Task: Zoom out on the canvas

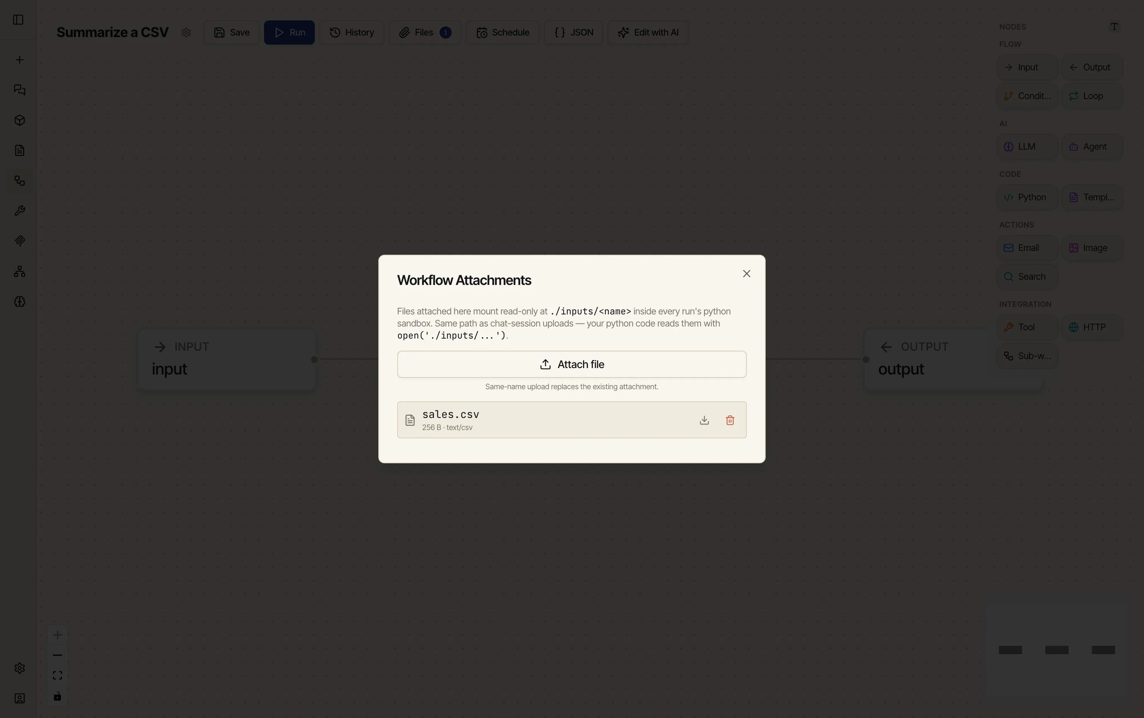Action: click(x=58, y=655)
